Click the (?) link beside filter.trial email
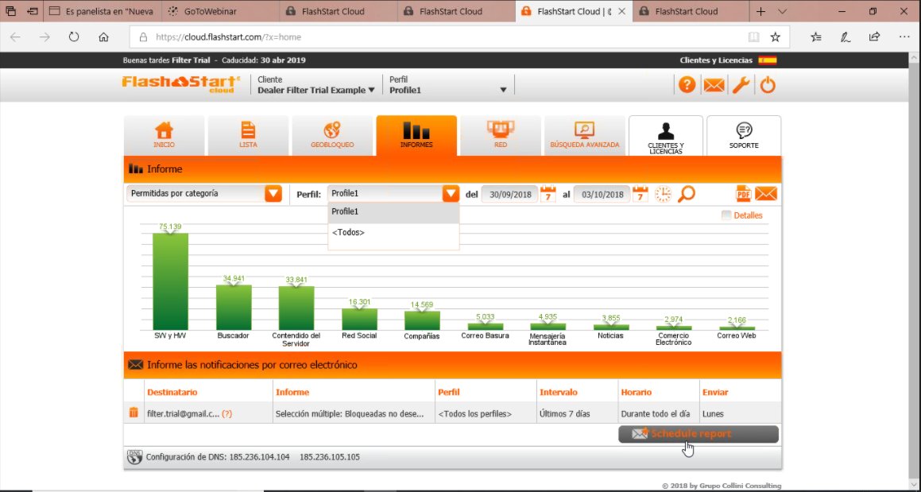Image resolution: width=921 pixels, height=492 pixels. (x=226, y=413)
